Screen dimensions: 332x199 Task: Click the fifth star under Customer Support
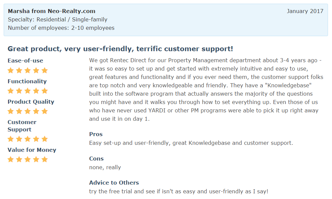(x=45, y=139)
